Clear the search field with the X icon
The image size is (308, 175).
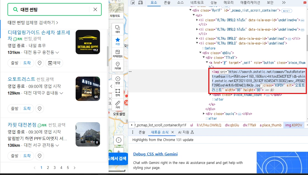pyautogui.click(x=95, y=9)
